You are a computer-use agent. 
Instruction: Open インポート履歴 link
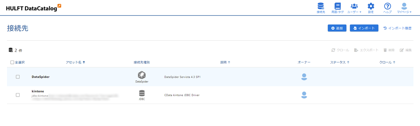click(397, 28)
